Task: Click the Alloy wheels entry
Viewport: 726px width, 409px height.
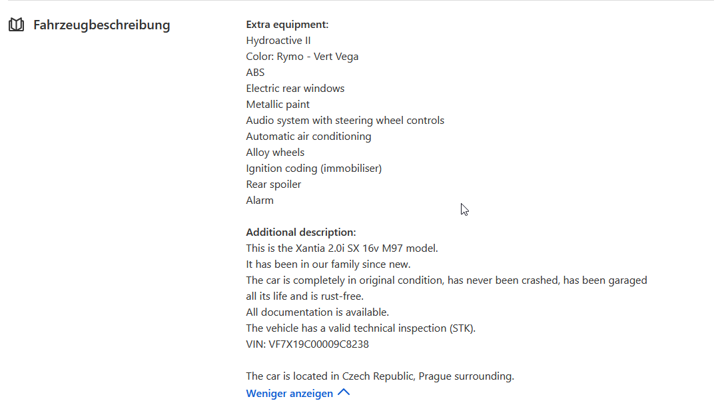Action: pyautogui.click(x=275, y=153)
